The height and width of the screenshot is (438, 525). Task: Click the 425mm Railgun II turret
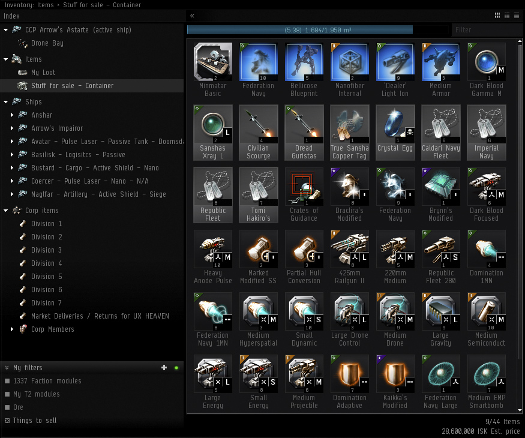[350, 249]
